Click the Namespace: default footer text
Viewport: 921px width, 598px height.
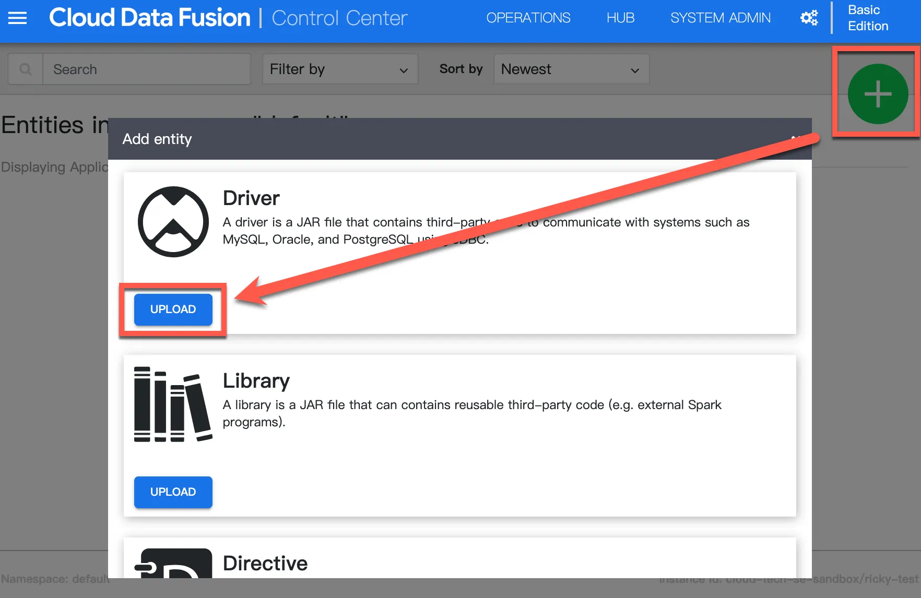[55, 579]
